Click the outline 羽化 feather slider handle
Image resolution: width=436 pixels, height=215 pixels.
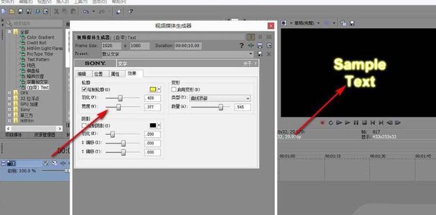tap(120, 98)
